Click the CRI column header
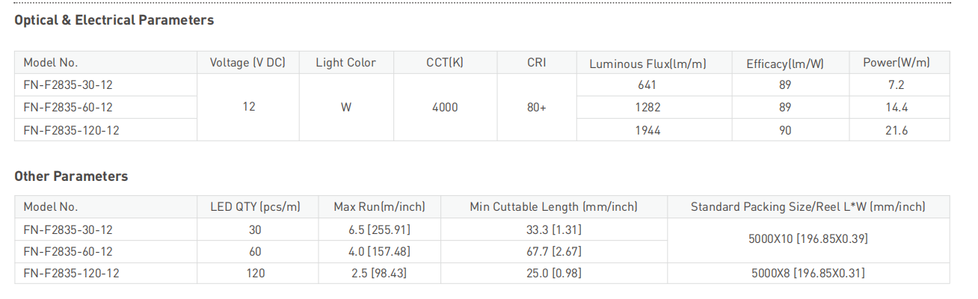 pyautogui.click(x=536, y=63)
